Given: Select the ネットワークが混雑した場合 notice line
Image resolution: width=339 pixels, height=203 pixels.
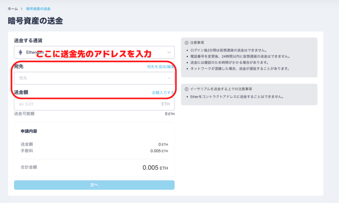Looking at the screenshot, I should point(240,69).
